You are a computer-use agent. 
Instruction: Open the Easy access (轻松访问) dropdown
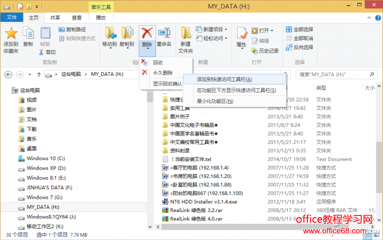211,39
